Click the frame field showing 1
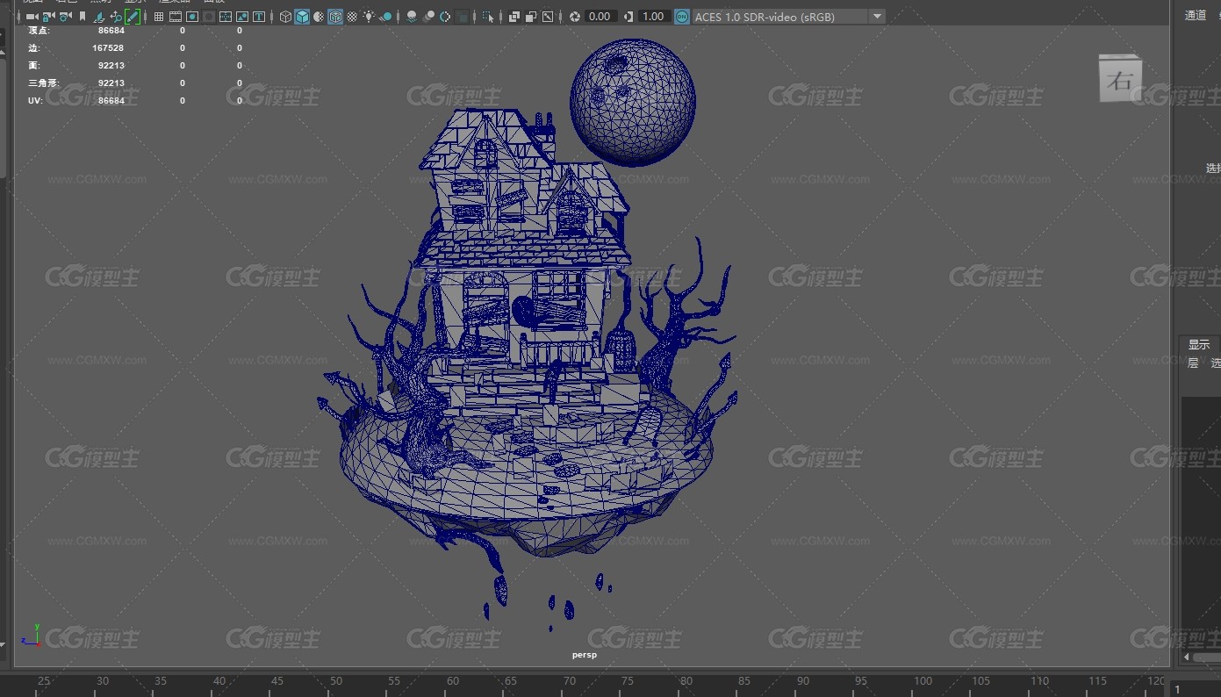 point(1196,689)
